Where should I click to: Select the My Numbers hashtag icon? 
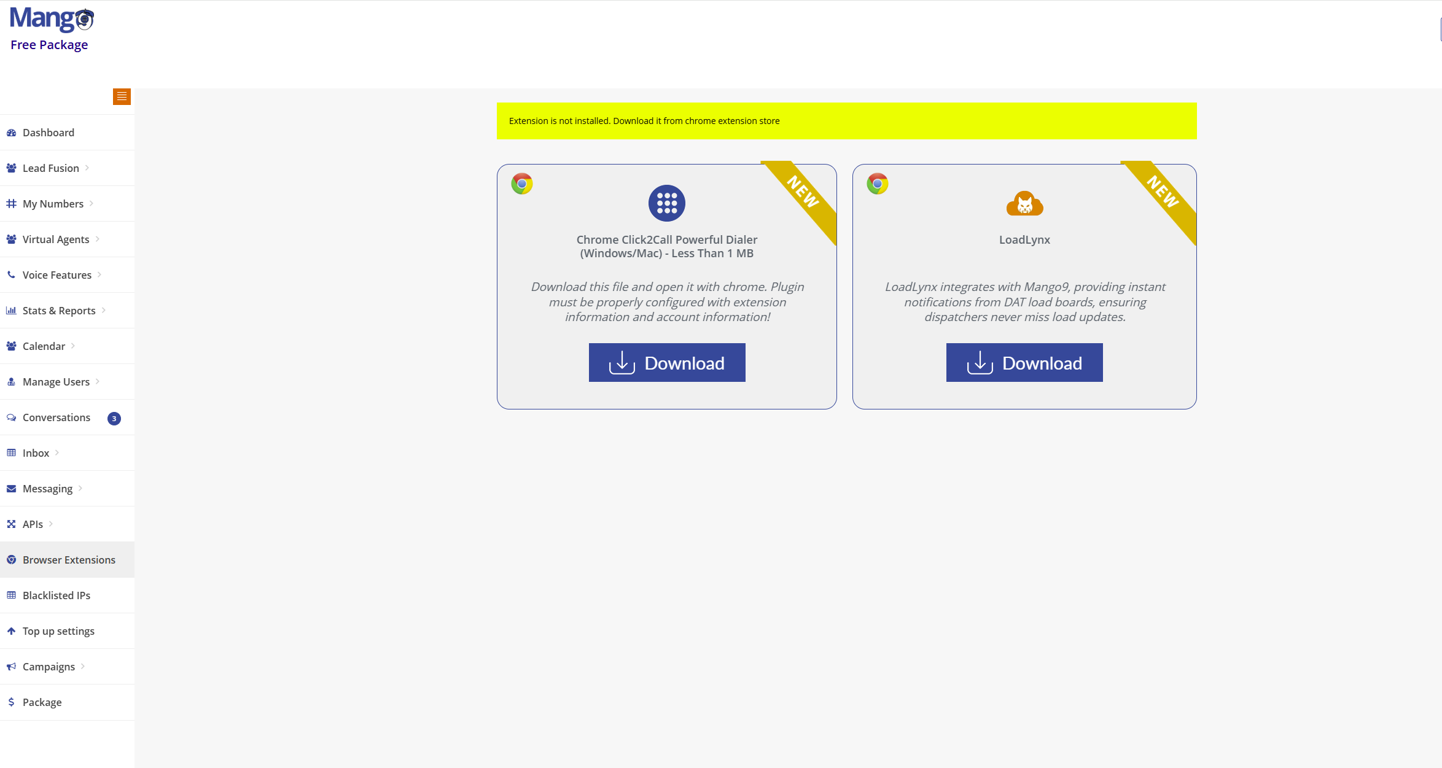click(11, 203)
